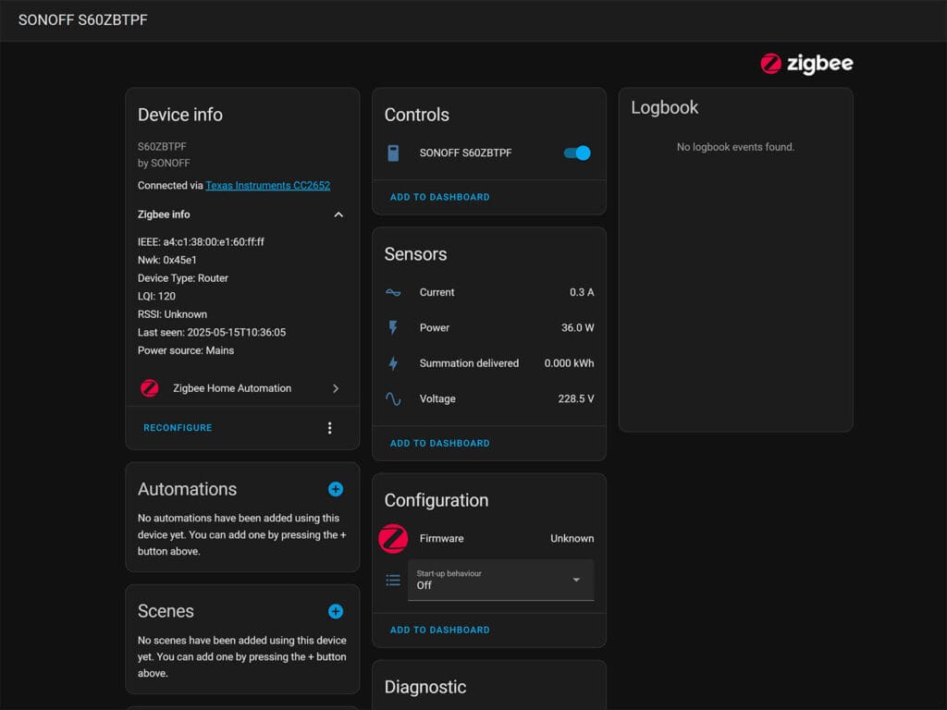This screenshot has height=710, width=947.
Task: Add a new automation with plus icon
Action: pos(336,489)
